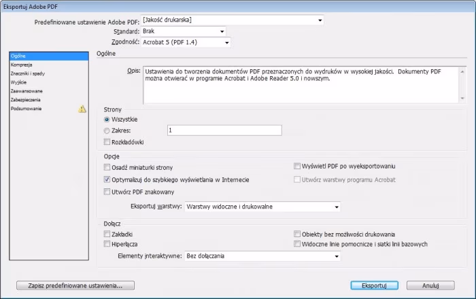Select the Wszystkie radio button
Screen dimensions: 476x299
(107, 120)
